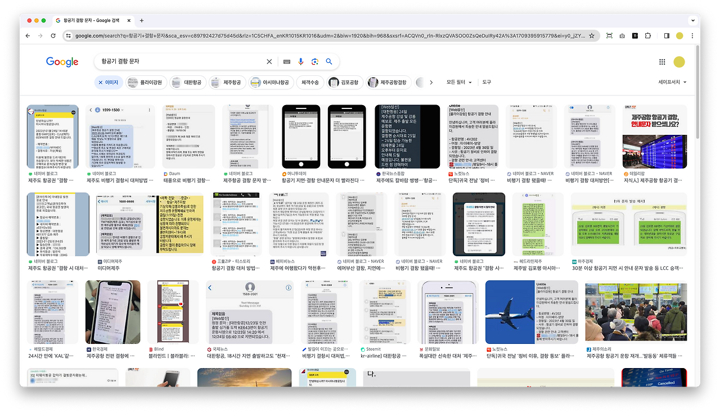Viewport: 720px width, 413px height.
Task: Open the Chrome side panel
Action: pos(667,35)
